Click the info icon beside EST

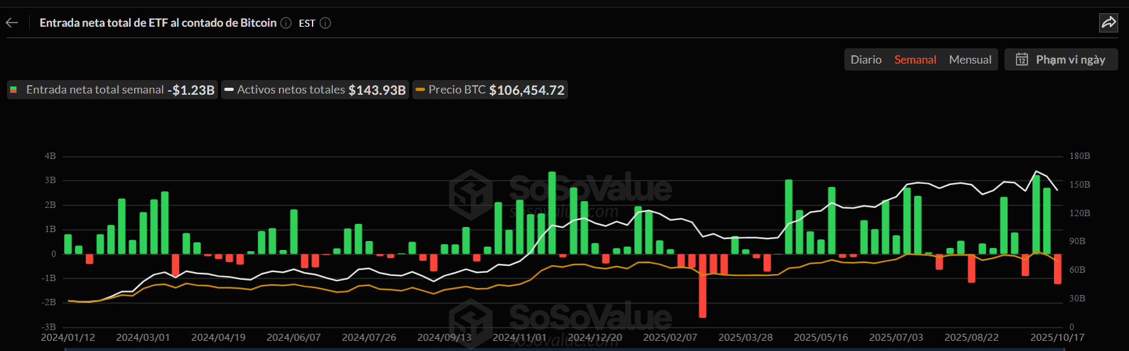(x=325, y=23)
